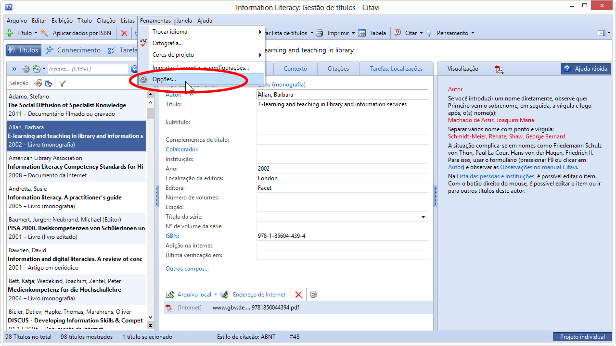Open the Arquivo menu
The width and height of the screenshot is (616, 346).
coord(17,21)
